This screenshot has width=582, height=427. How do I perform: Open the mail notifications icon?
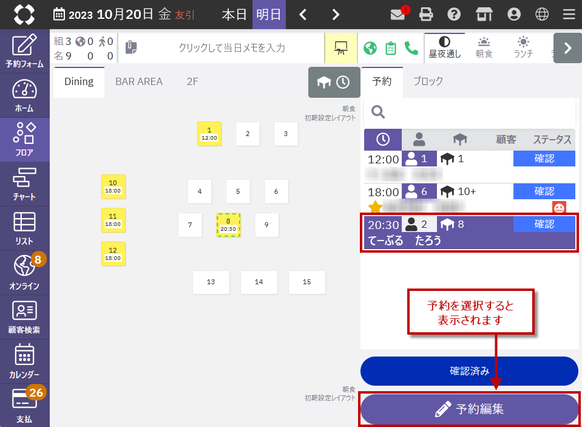point(398,15)
